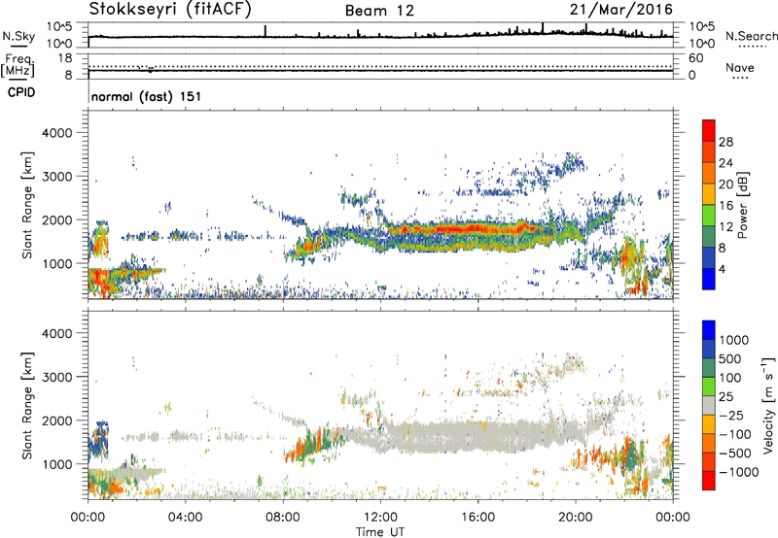This screenshot has height=538, width=778.
Task: Click the 'Beam 12' label
Action: pyautogui.click(x=379, y=11)
